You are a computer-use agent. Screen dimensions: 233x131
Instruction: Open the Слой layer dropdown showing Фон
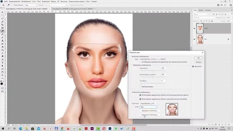(x=148, y=107)
